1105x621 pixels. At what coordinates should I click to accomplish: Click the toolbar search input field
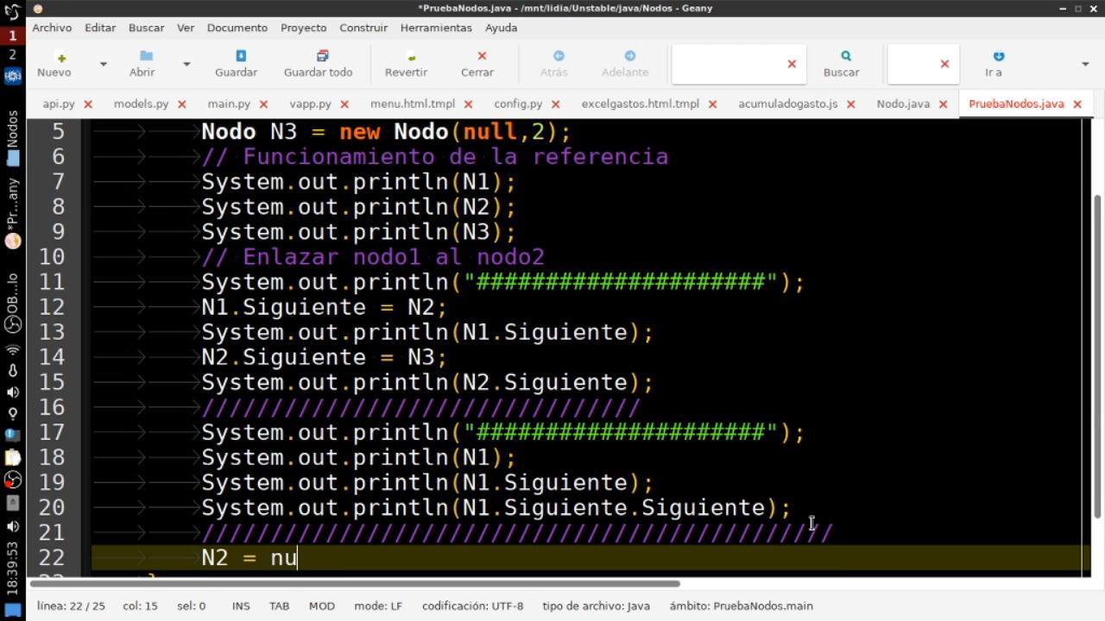tap(728, 64)
